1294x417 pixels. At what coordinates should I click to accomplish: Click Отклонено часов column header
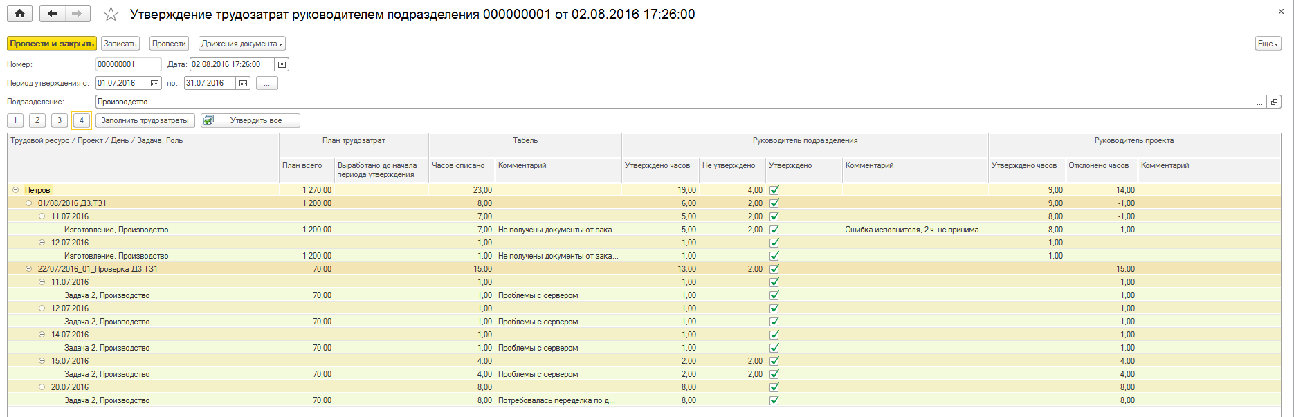pos(1102,170)
